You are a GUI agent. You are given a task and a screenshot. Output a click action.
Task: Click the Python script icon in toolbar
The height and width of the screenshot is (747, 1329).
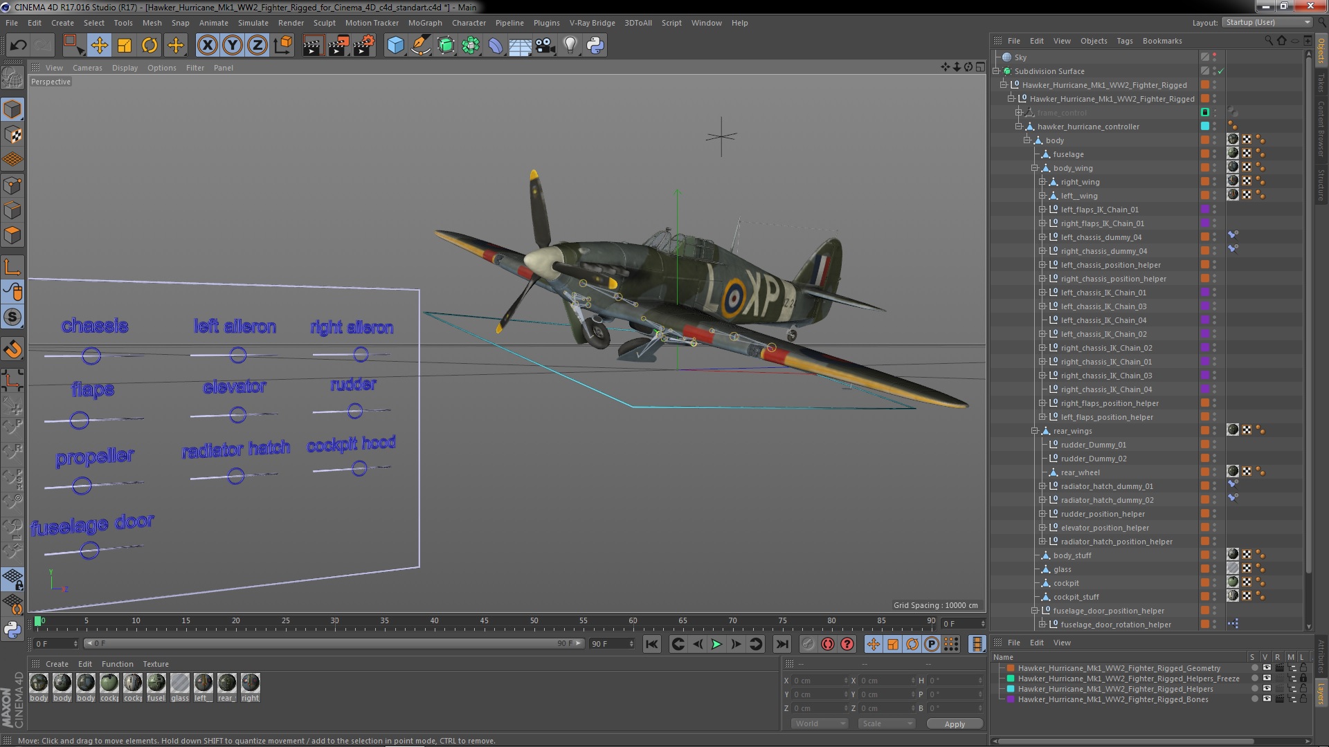[595, 46]
